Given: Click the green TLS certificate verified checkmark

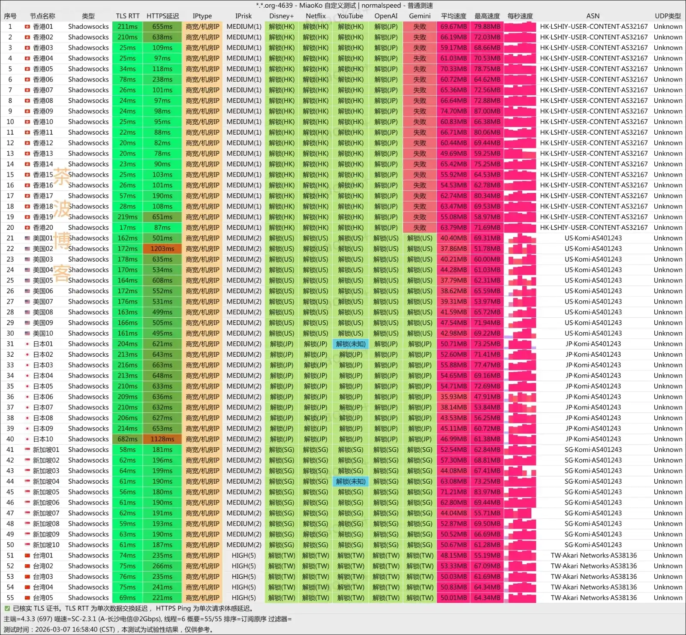Looking at the screenshot, I should 7,608.
